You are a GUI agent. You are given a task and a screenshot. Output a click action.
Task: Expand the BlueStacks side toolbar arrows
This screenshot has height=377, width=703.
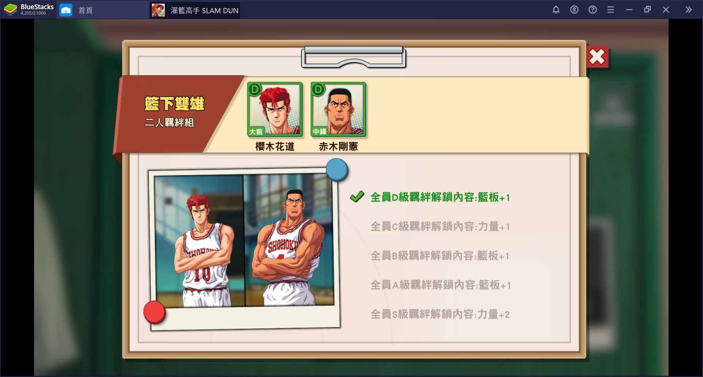click(x=688, y=10)
